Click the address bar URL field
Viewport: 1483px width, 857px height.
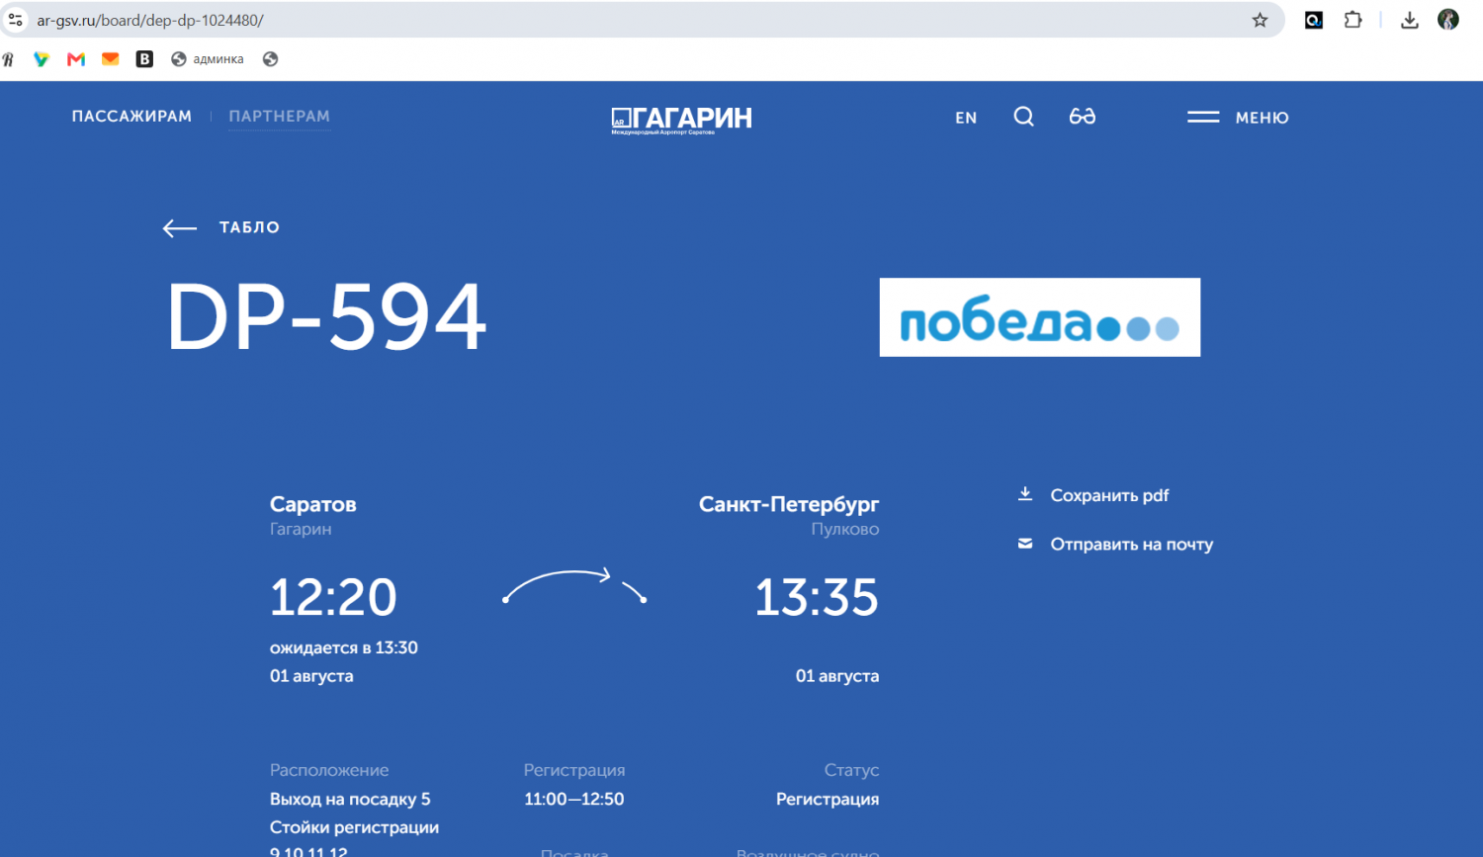tap(633, 20)
